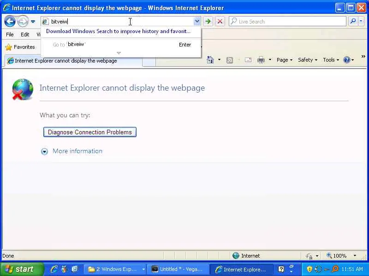This screenshot has height=276, width=369.
Task: Click the More information link text
Action: pyautogui.click(x=77, y=151)
